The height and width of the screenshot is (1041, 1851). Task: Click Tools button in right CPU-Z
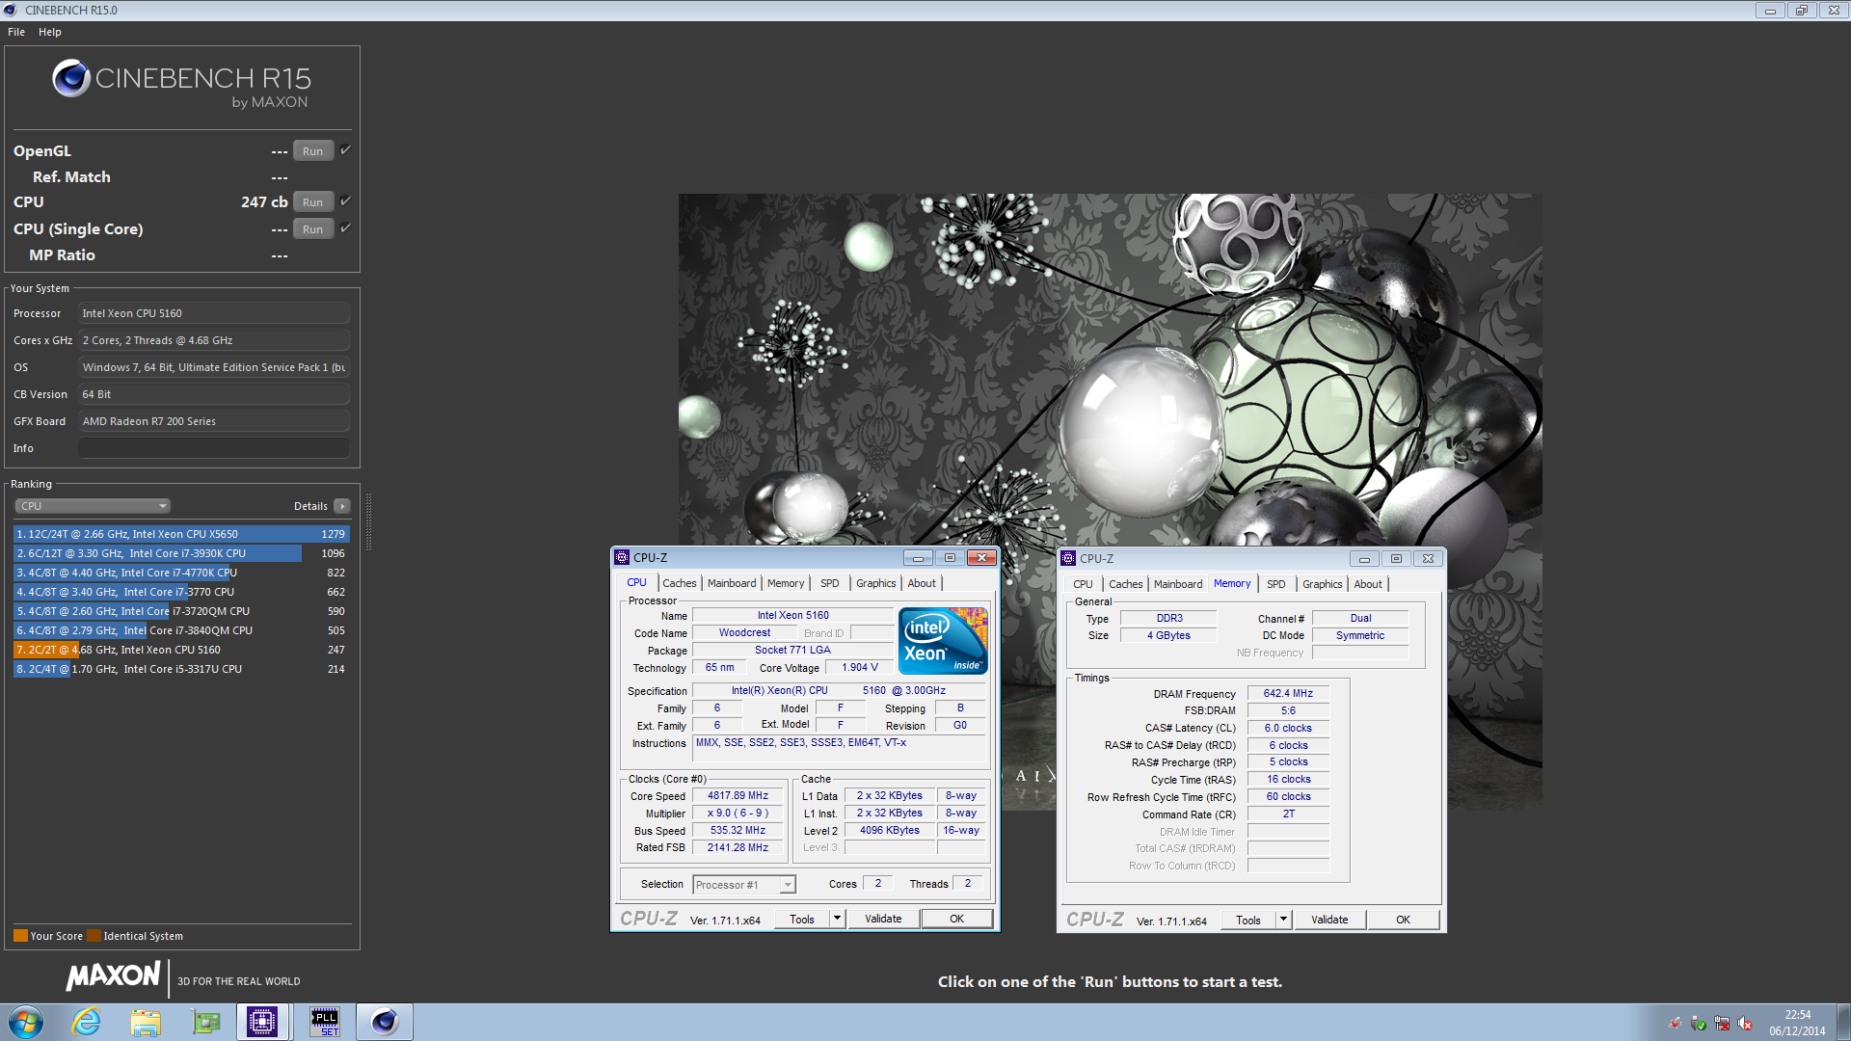coord(1248,921)
